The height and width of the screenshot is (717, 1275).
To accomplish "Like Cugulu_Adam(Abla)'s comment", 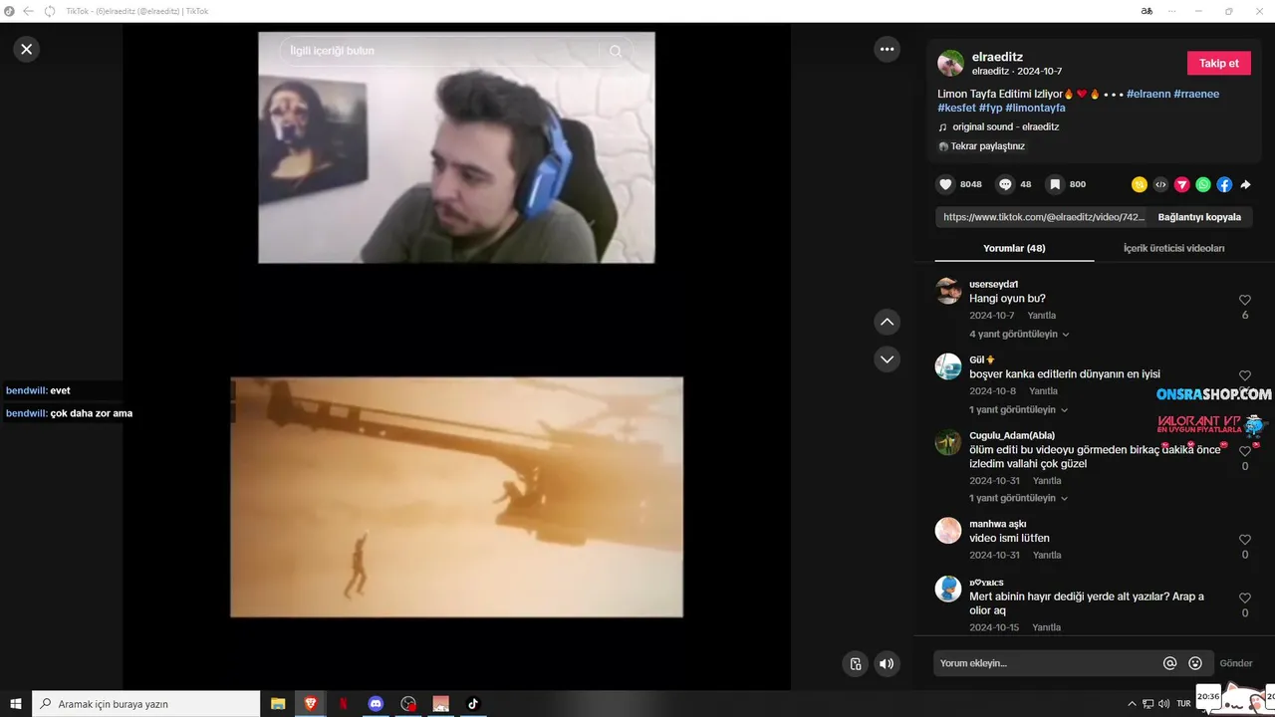I will coord(1245,451).
